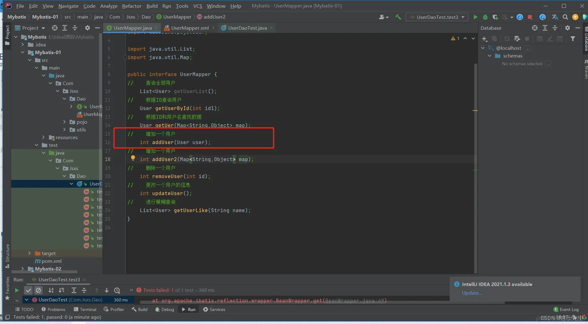Jump to next failed test arrow
Image resolution: width=588 pixels, height=324 pixels.
(107, 290)
